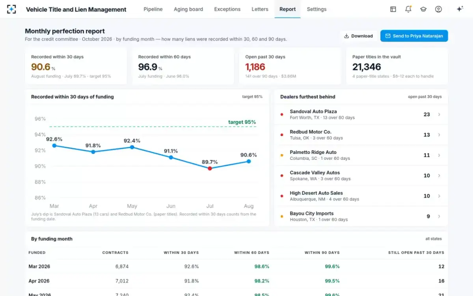This screenshot has height=296, width=473.
Task: Click the 9 count for Bayou City Imports
Action: (x=428, y=216)
